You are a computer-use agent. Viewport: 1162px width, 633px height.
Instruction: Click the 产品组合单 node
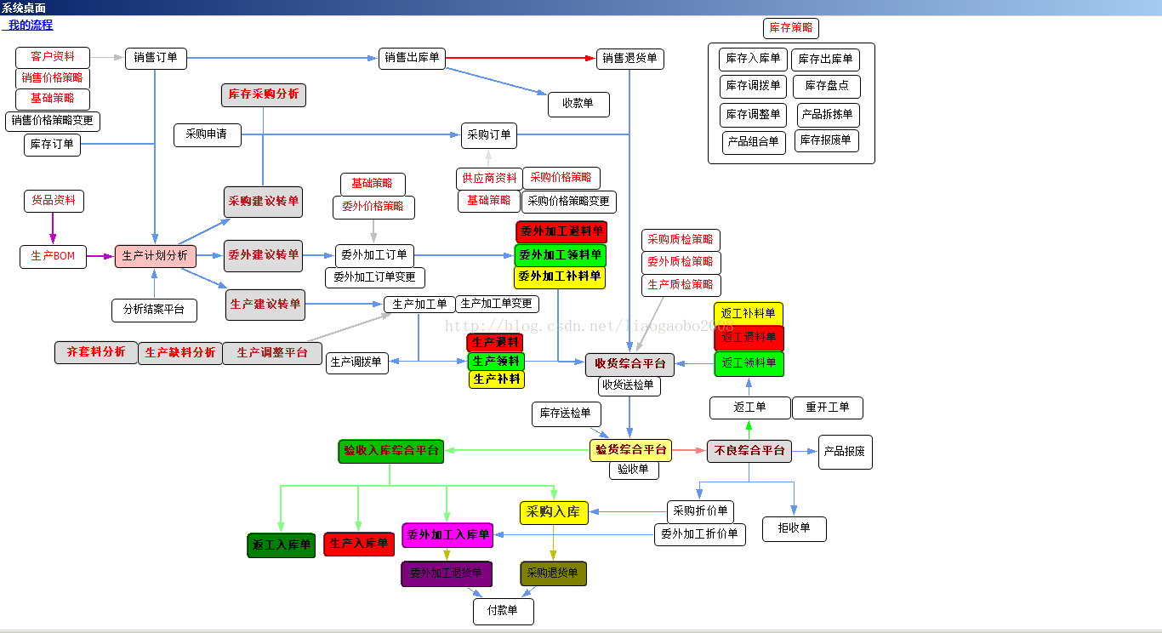(755, 142)
